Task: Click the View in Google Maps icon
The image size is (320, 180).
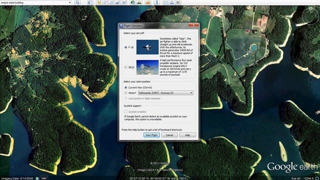Action: click(178, 2)
